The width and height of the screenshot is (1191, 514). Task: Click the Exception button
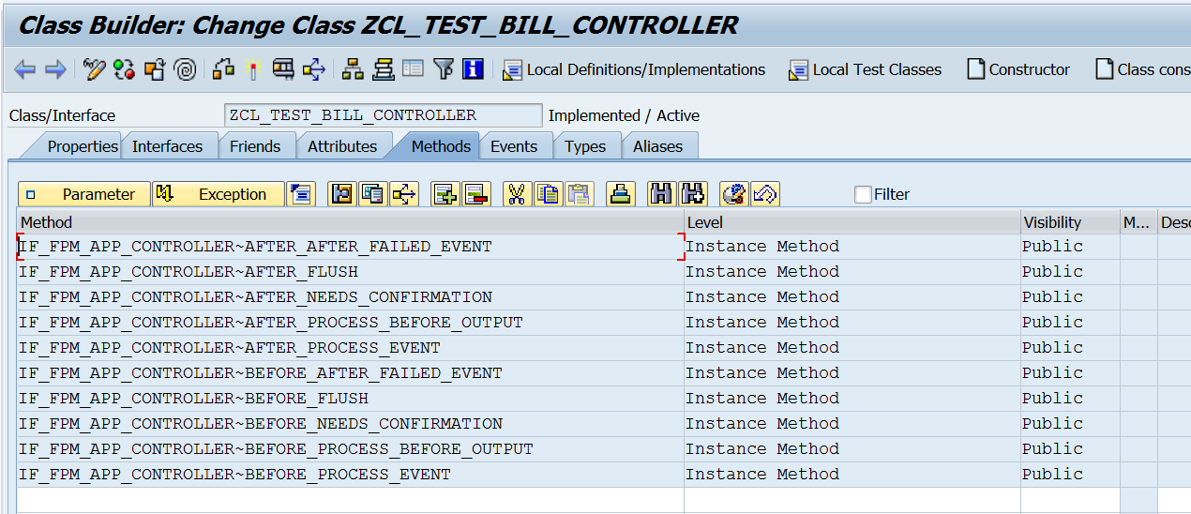[x=219, y=194]
